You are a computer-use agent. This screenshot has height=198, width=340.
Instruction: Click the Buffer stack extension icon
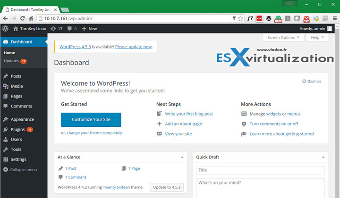269,18
